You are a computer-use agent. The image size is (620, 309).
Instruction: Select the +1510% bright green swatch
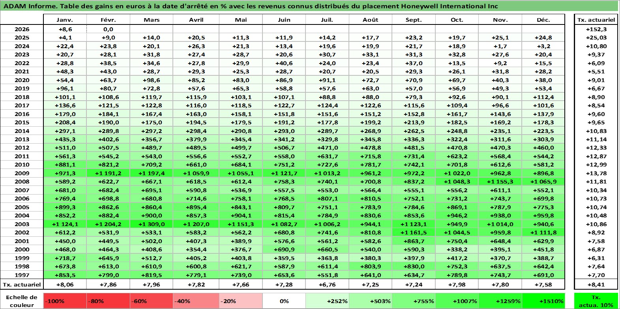[543, 301]
